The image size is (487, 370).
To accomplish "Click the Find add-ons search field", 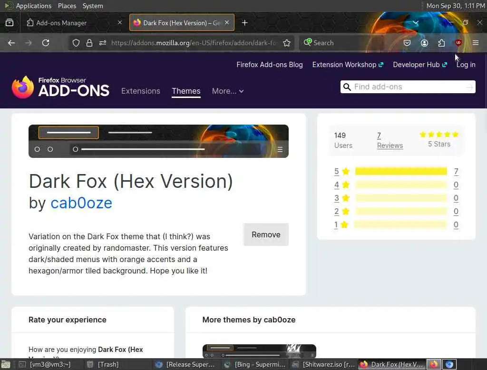I will click(408, 87).
